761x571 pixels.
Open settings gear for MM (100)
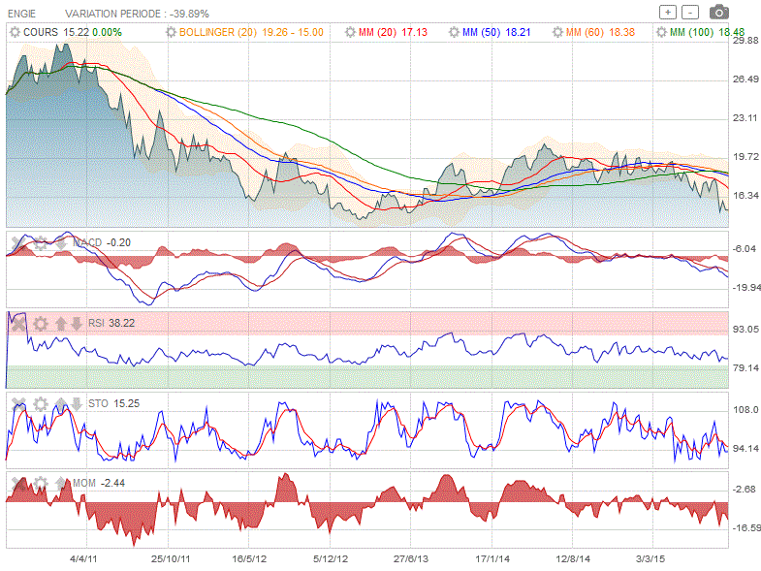661,32
